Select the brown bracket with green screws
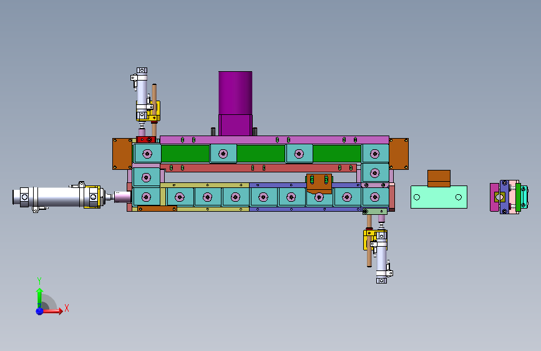 [319, 183]
